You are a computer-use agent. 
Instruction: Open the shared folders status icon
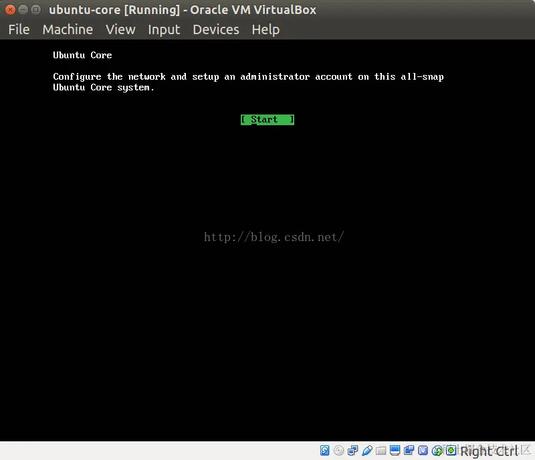(381, 451)
